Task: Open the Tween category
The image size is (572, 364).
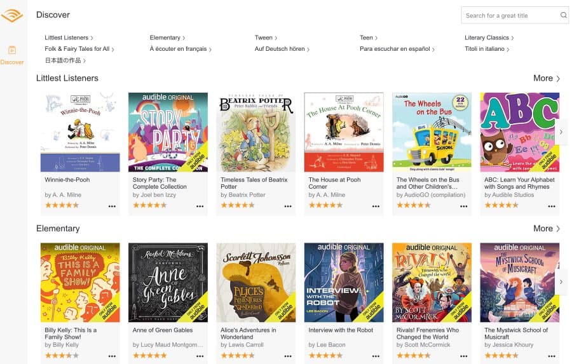Action: 265,37
